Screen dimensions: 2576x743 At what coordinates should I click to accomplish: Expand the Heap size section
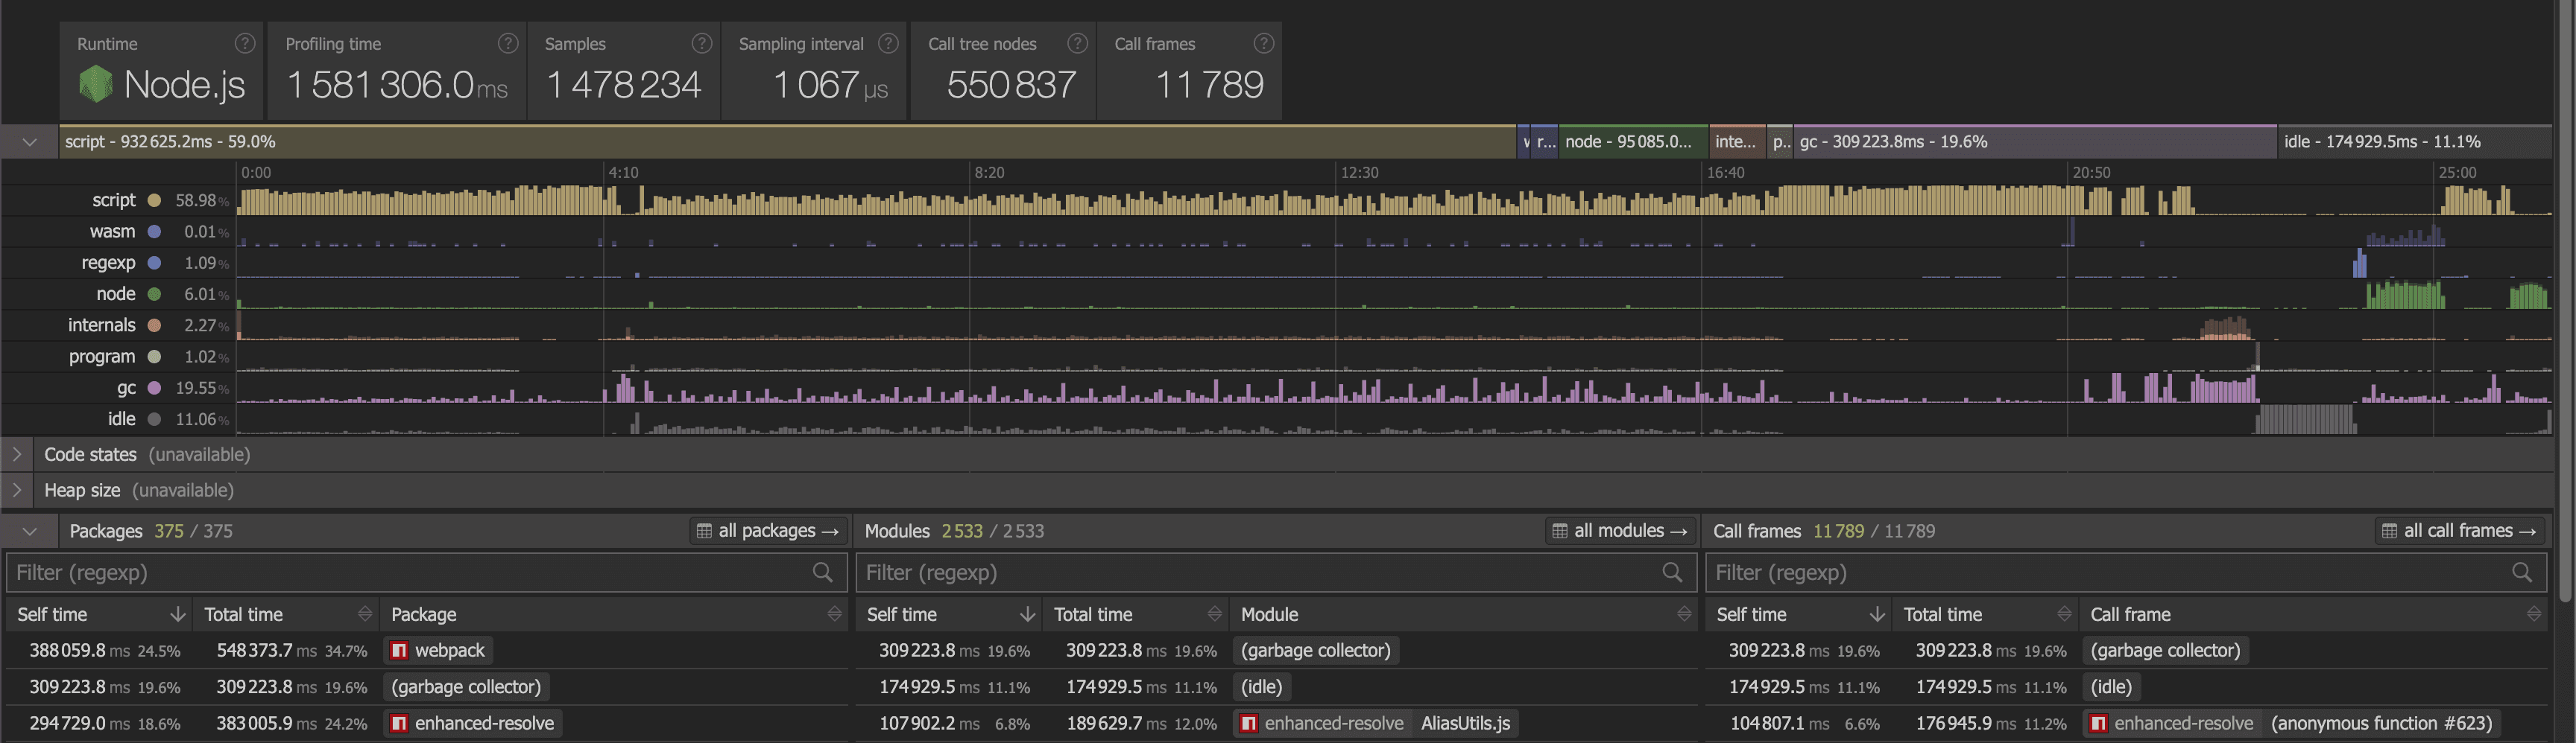point(17,491)
